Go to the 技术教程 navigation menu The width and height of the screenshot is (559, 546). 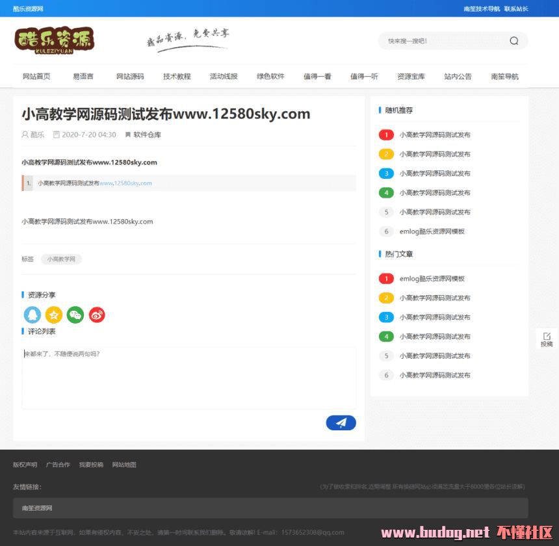pyautogui.click(x=177, y=76)
